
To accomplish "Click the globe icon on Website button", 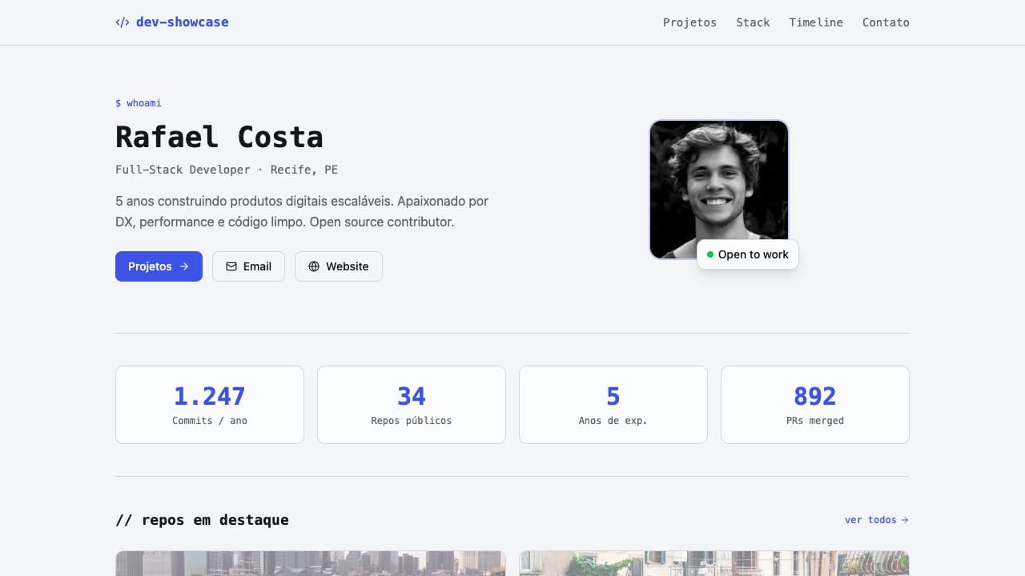I will pos(314,266).
